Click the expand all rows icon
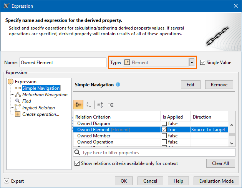Viewport: 242px width, 188px height. tap(100, 104)
